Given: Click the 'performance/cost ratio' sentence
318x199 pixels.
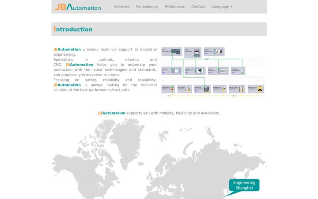Looking at the screenshot, I should [92, 90].
